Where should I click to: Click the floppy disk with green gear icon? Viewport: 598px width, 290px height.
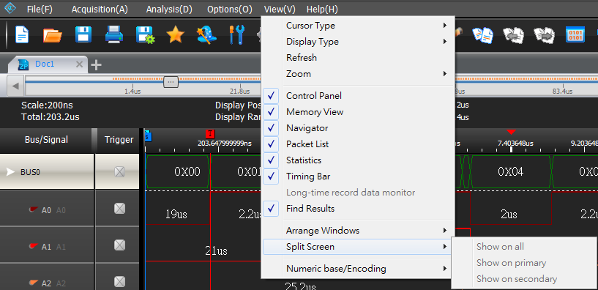tap(146, 35)
